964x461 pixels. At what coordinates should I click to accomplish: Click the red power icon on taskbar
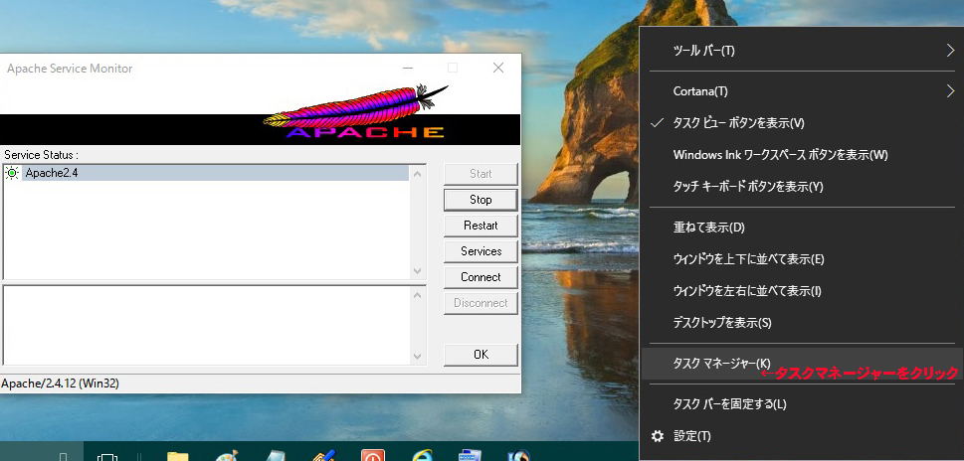point(372,455)
